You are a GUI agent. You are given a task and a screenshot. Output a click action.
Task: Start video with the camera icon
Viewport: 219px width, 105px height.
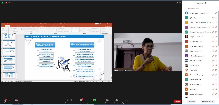coord(16,100)
